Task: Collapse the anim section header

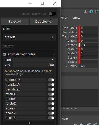Action: (29, 28)
